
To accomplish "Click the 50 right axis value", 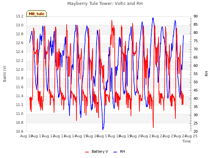I will [196, 82].
